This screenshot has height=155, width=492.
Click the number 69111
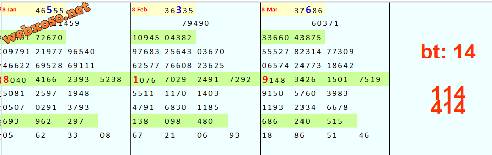pyautogui.click(x=81, y=66)
